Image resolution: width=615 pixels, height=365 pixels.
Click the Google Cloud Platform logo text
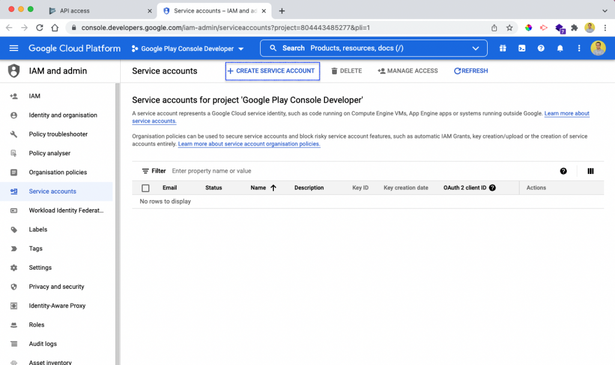(74, 48)
